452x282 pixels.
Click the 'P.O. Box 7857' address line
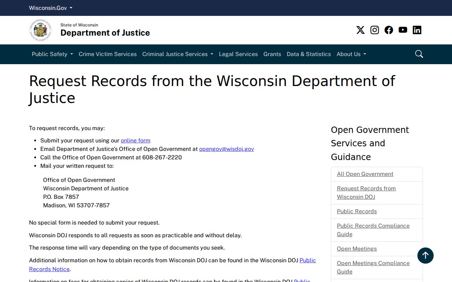click(61, 197)
